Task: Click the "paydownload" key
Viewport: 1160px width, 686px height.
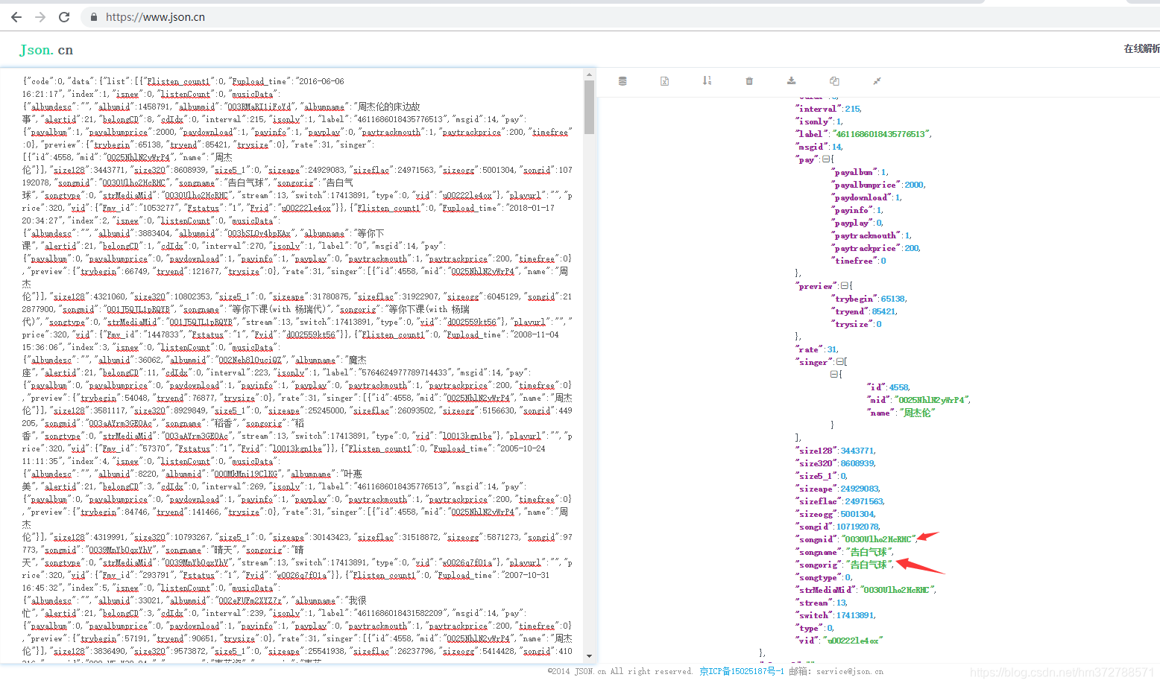Action: tap(861, 197)
